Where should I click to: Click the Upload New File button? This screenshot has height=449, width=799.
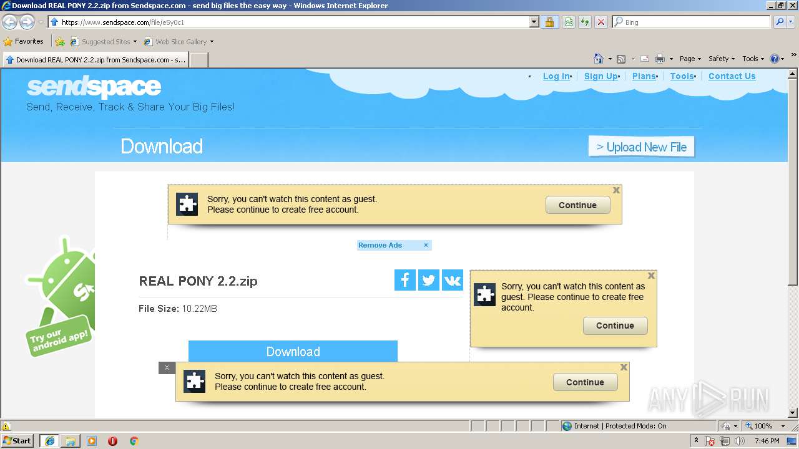click(641, 147)
